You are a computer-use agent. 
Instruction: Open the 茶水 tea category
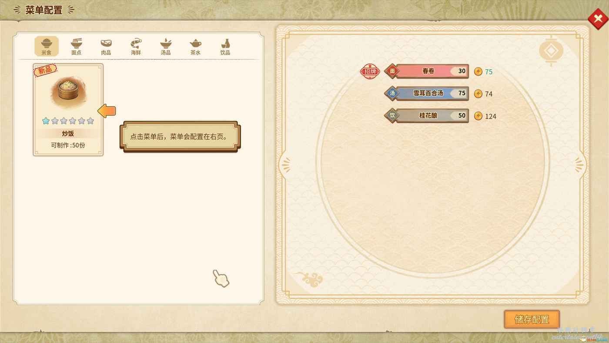tap(195, 46)
